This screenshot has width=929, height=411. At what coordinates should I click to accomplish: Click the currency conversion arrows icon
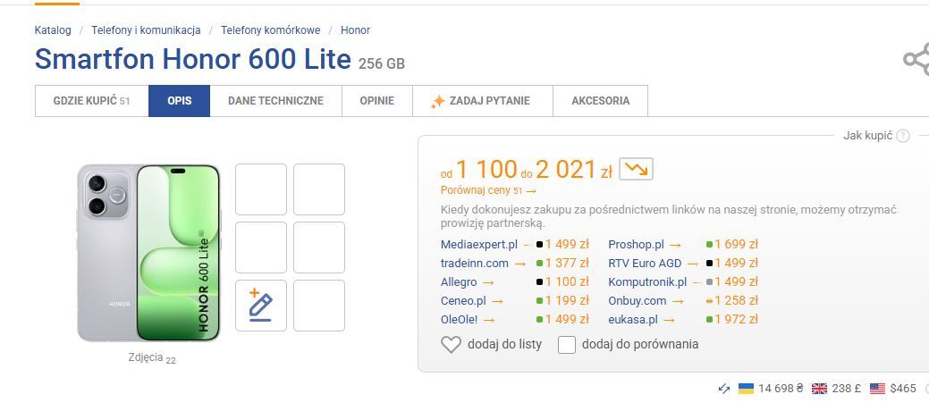723,389
